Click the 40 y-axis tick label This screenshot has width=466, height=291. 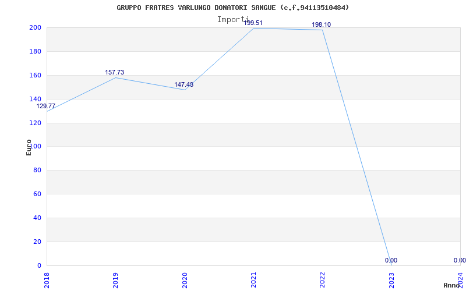[x=37, y=218]
